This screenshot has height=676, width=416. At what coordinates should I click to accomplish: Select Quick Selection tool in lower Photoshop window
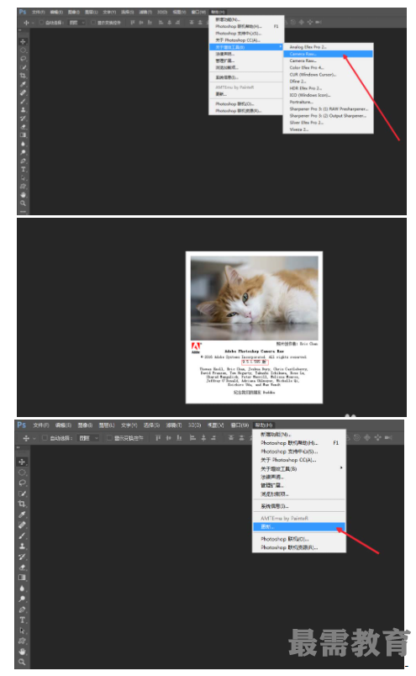point(22,494)
